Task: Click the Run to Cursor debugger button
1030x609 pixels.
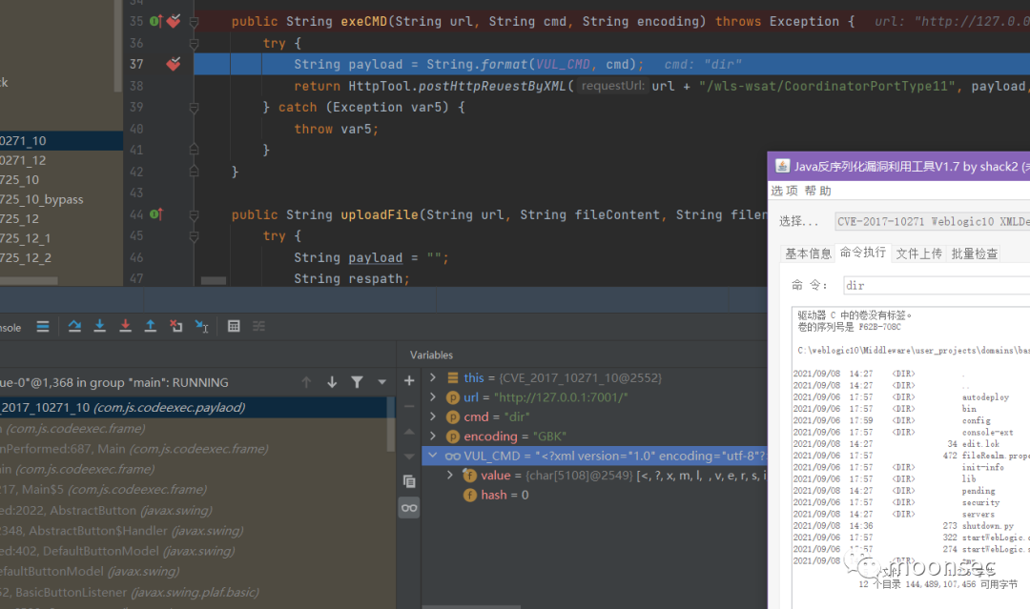Action: point(201,326)
